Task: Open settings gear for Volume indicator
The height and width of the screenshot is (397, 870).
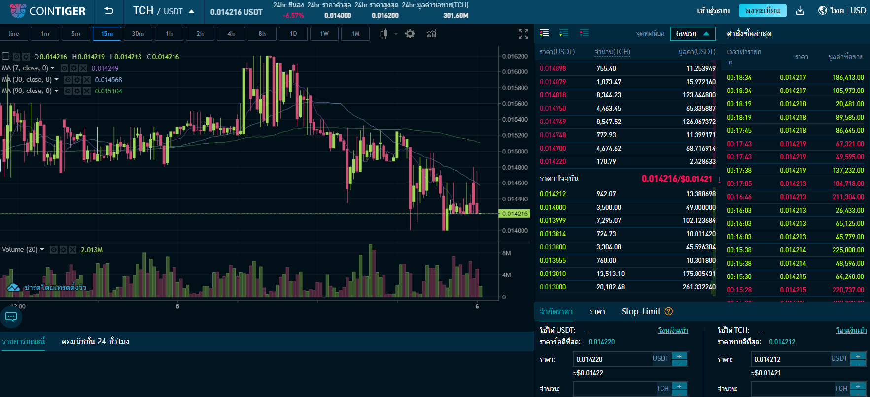Action: coord(63,250)
